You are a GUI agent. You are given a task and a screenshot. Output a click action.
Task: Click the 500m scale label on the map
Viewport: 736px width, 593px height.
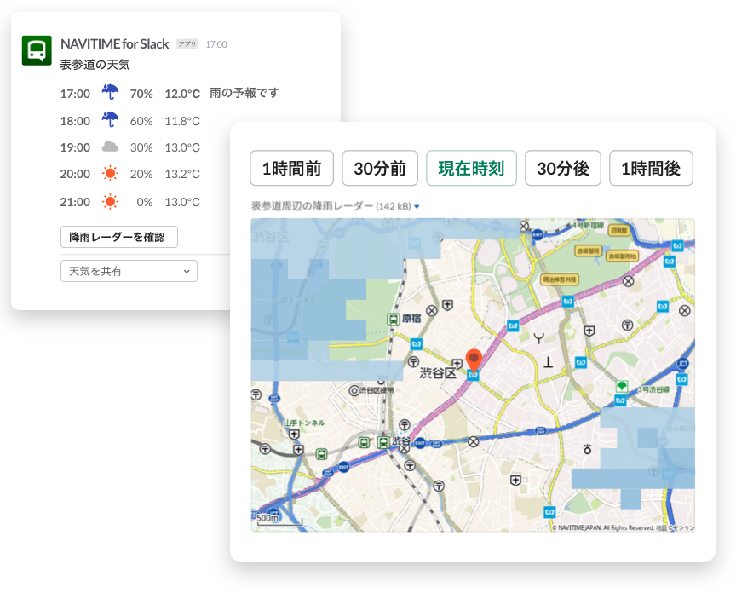(267, 518)
